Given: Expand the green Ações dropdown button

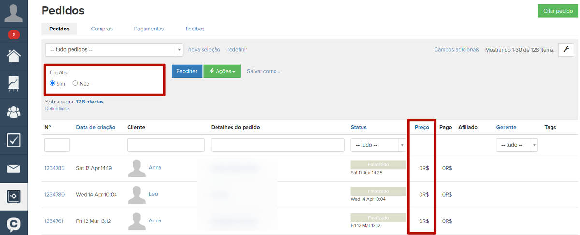Looking at the screenshot, I should [x=222, y=71].
